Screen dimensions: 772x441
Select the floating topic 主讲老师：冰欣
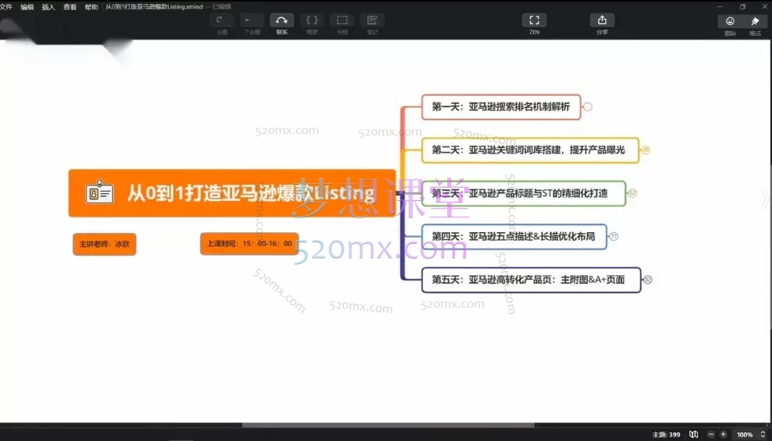point(105,244)
